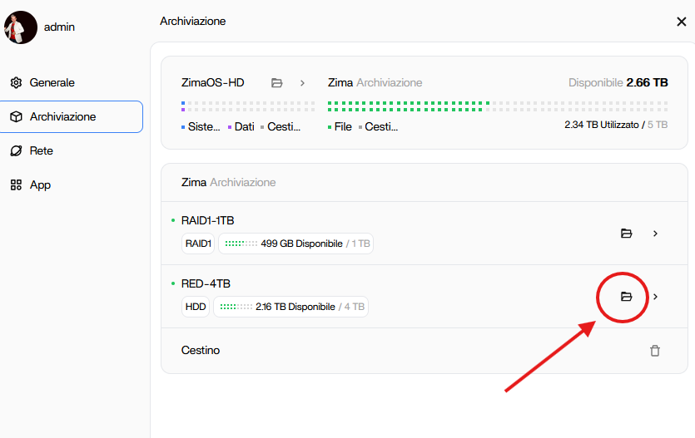The width and height of the screenshot is (695, 438).
Task: Open folder icon for RED-4TB drive
Action: pos(627,297)
